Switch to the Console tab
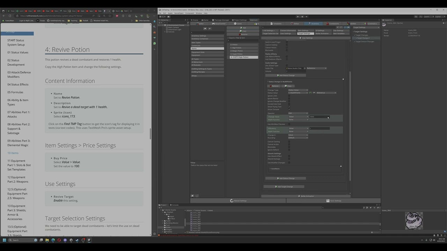 pos(175,205)
